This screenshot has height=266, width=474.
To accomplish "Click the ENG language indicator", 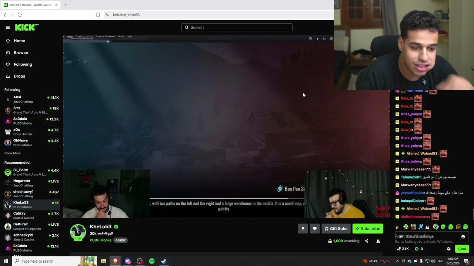I will 441,261.
